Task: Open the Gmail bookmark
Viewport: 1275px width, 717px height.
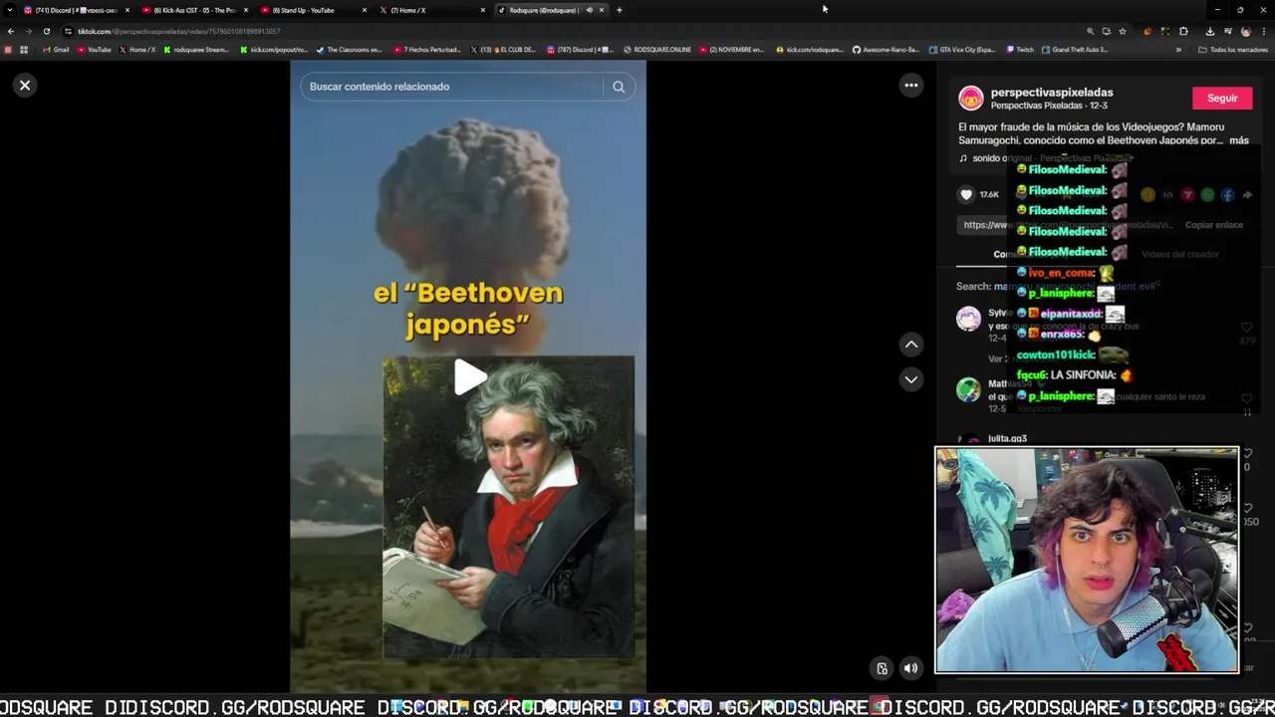Action: [57, 49]
